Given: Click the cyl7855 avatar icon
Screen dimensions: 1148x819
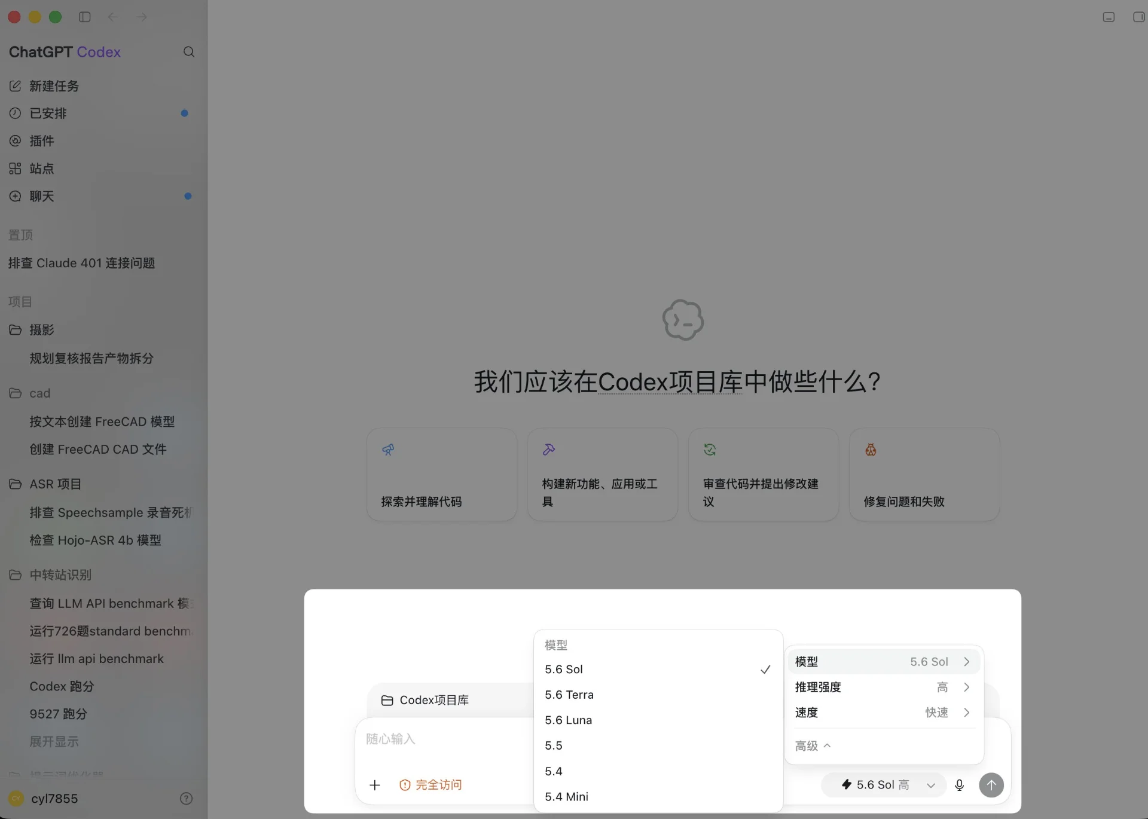Looking at the screenshot, I should (16, 799).
